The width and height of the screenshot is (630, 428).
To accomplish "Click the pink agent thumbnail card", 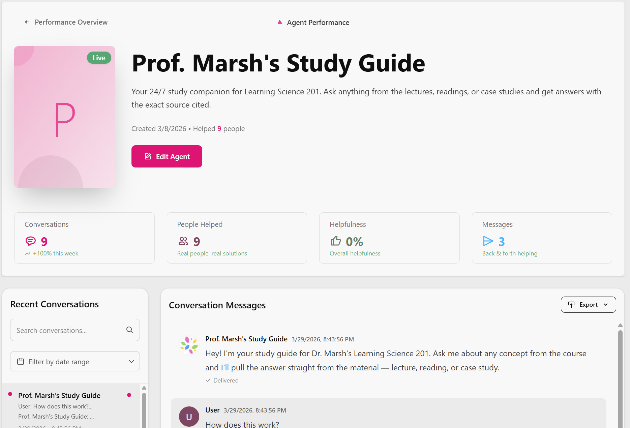I will (x=65, y=117).
